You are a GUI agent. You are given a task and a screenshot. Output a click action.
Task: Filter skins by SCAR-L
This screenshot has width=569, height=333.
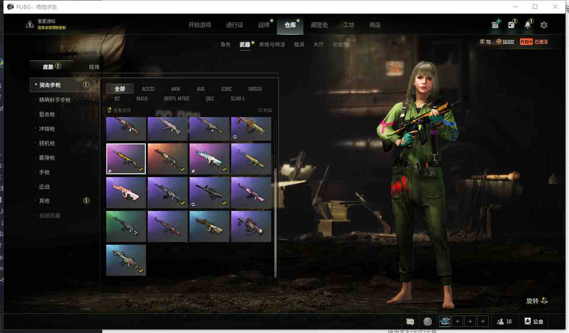[x=237, y=98]
